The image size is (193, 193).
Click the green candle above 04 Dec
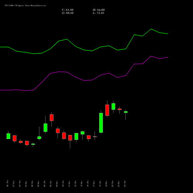tap(46, 127)
